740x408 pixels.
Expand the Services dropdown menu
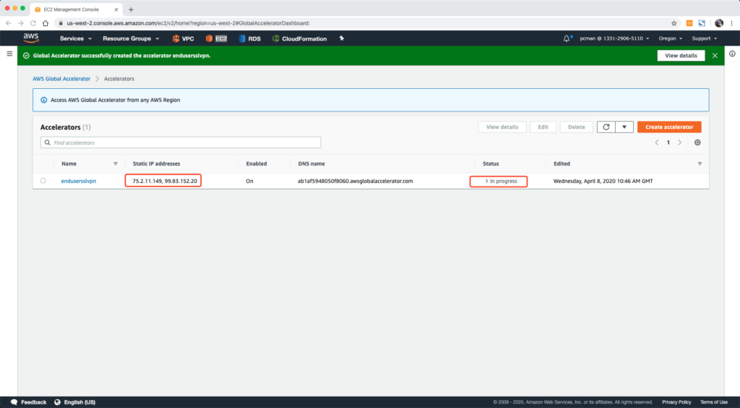[x=76, y=38]
